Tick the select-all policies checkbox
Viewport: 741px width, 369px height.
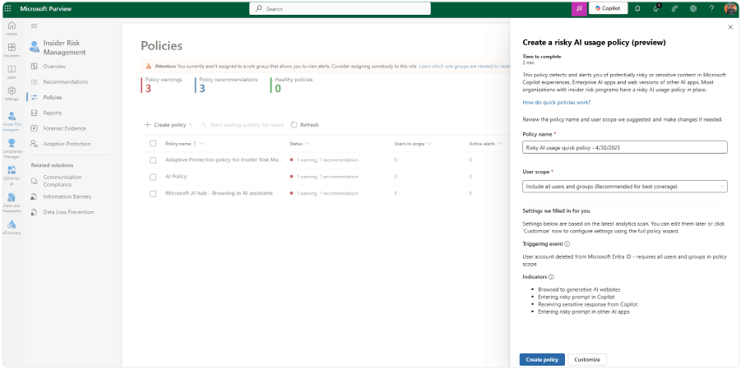153,144
